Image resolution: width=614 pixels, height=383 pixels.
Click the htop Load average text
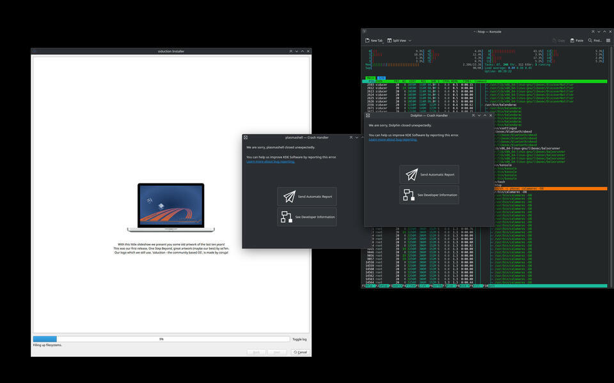tap(508, 68)
